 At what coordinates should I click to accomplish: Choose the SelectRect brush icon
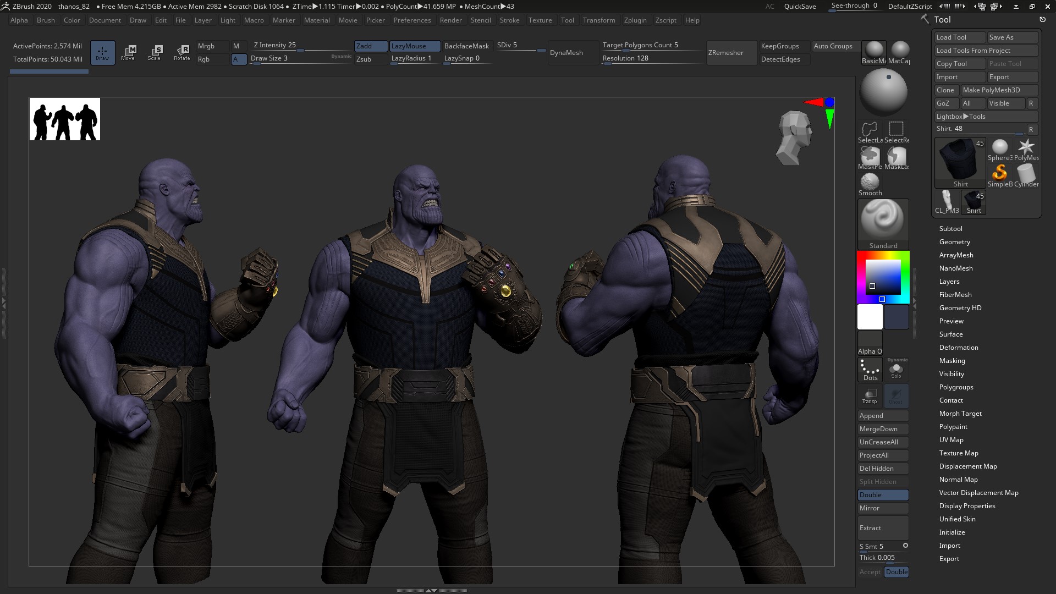point(897,133)
